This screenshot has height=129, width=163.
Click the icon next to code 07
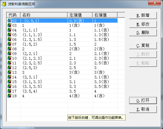click(9, 44)
